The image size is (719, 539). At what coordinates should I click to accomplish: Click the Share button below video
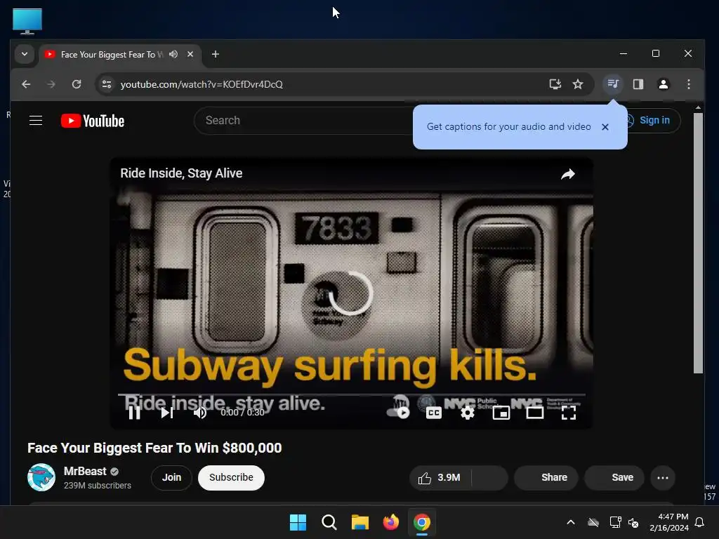click(546, 477)
